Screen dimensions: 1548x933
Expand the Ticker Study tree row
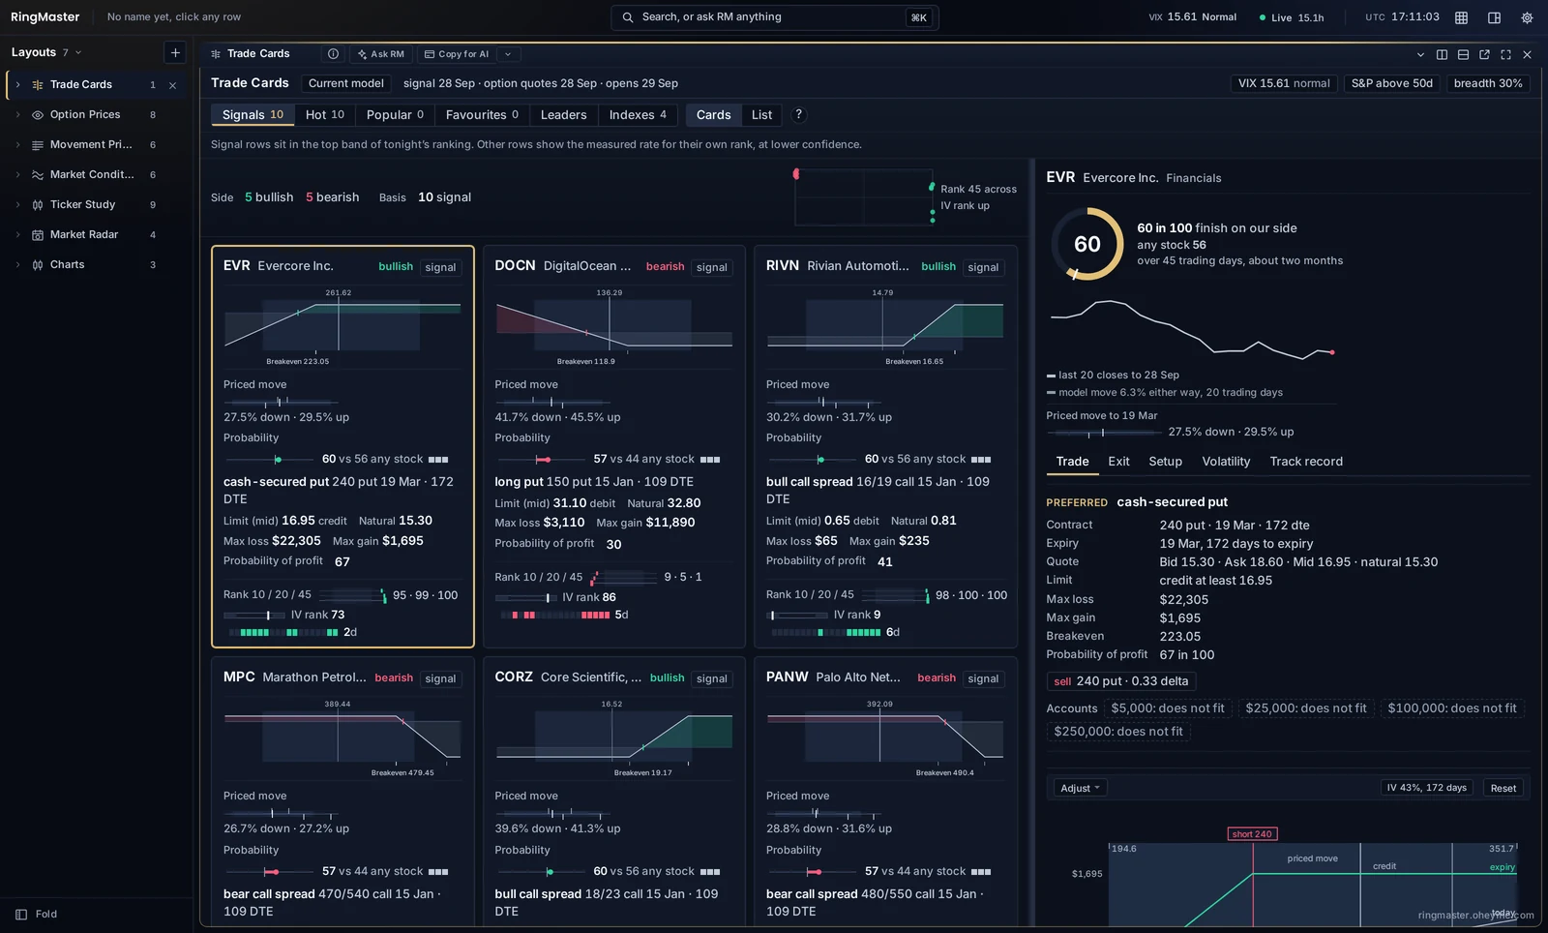click(17, 205)
